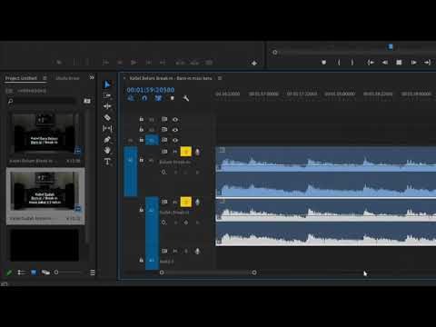Select the Hand tool

pos(107,150)
